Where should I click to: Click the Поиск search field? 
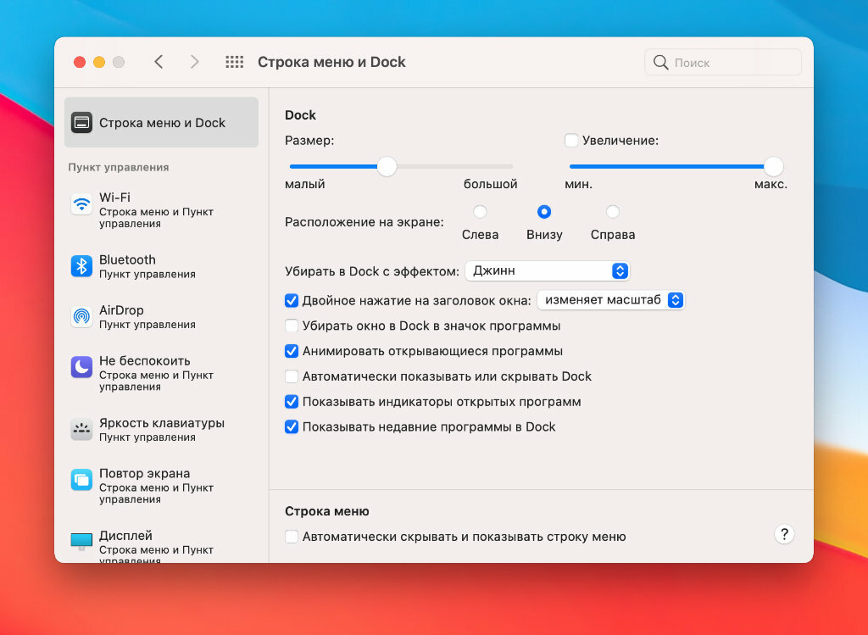[x=723, y=63]
